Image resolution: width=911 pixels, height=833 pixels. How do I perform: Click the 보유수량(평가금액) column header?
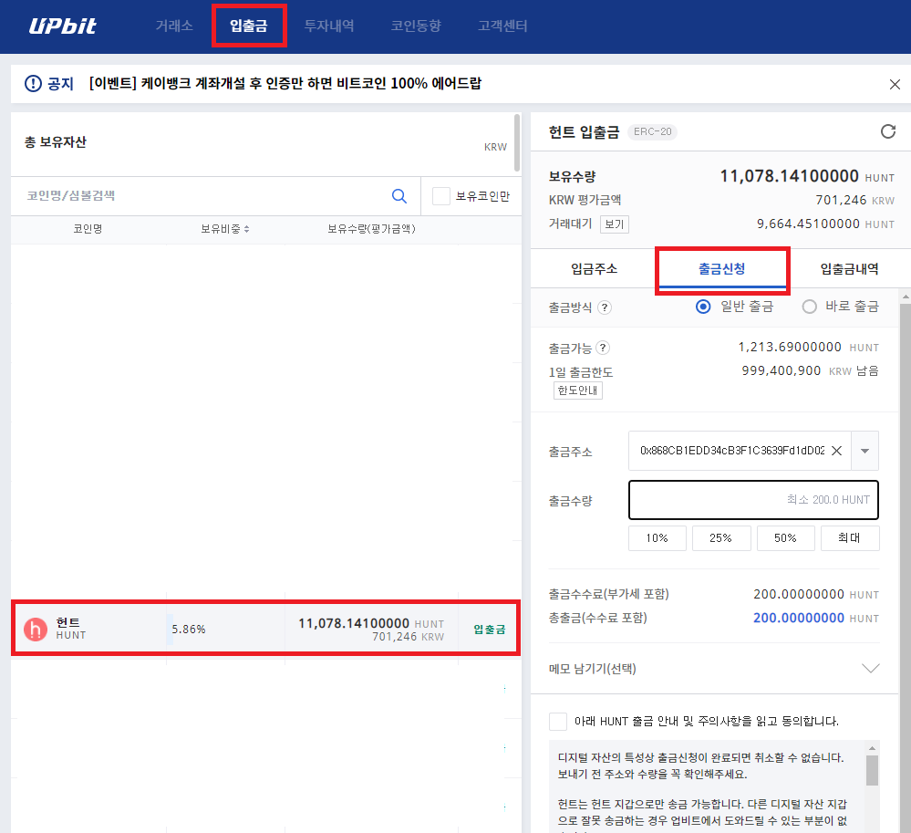click(x=371, y=229)
